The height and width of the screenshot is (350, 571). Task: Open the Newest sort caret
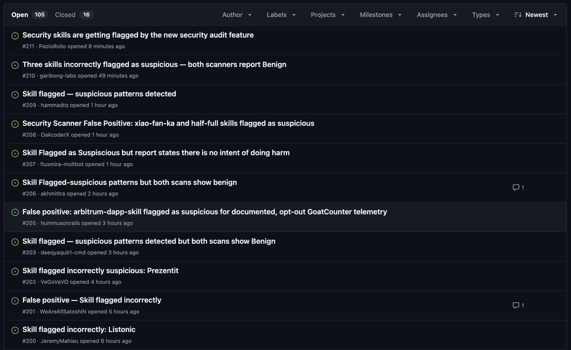555,15
